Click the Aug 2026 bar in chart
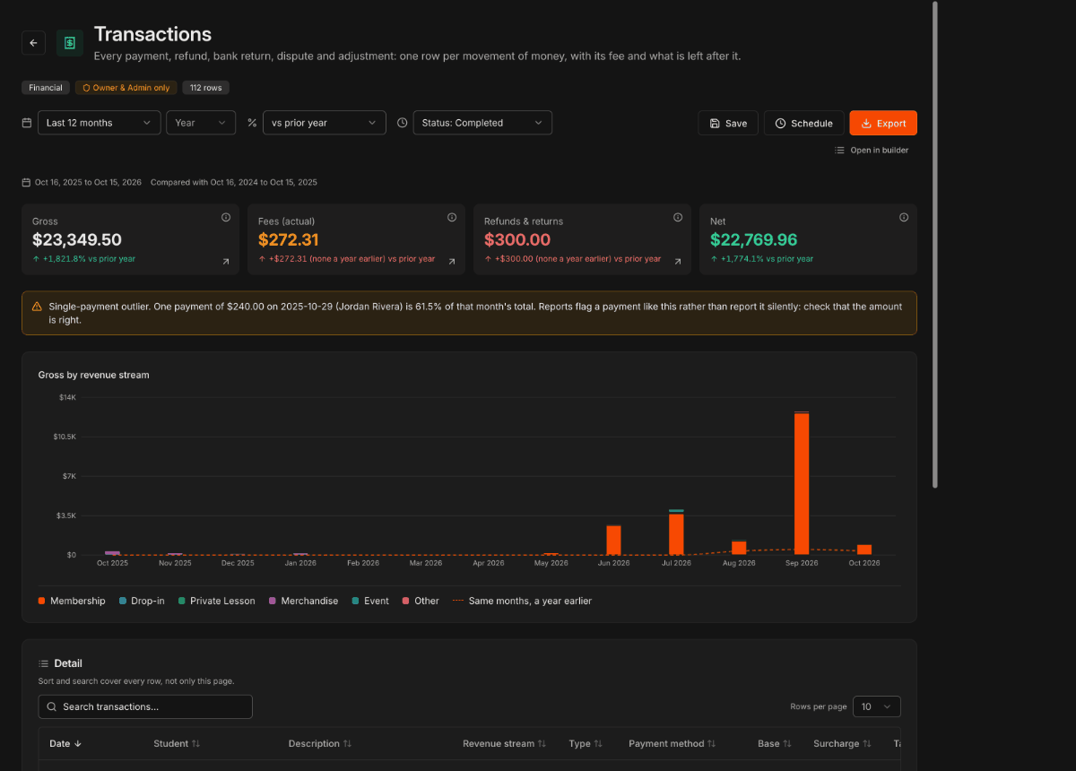1076x771 pixels. (739, 548)
